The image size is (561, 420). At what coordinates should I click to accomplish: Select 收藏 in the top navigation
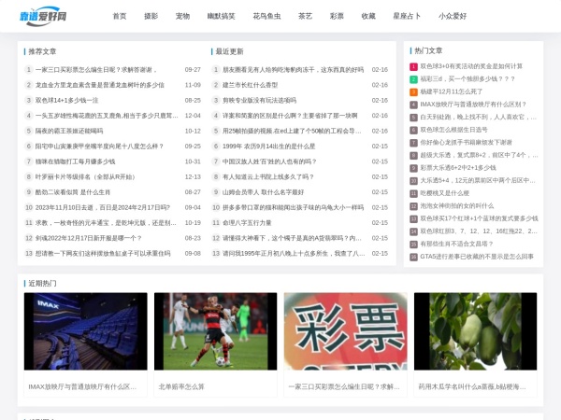pyautogui.click(x=368, y=16)
